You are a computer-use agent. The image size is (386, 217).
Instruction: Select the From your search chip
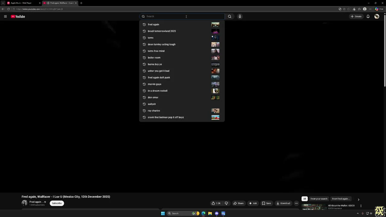319,199
